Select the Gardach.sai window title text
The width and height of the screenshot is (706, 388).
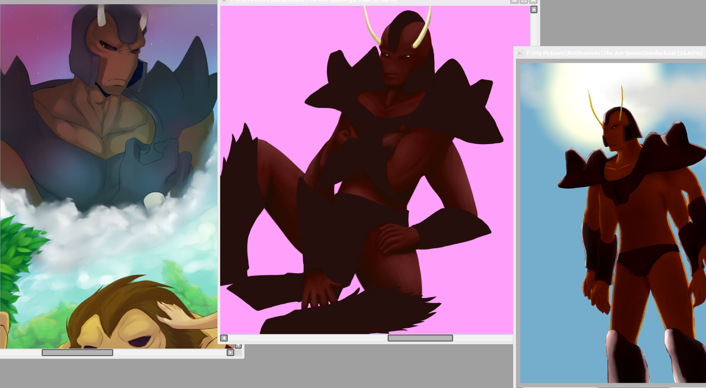click(614, 53)
